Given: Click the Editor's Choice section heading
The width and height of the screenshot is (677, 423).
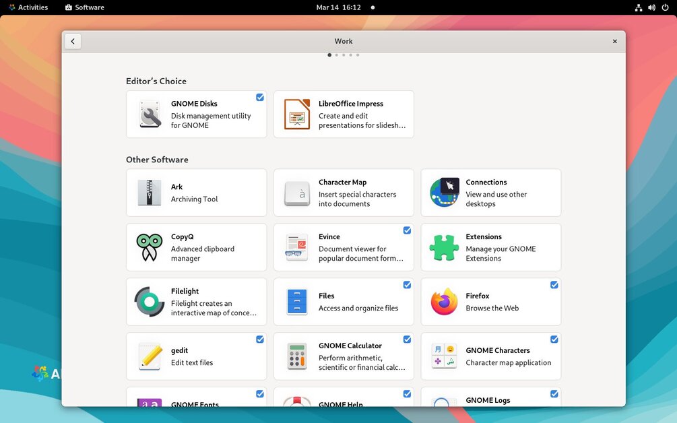Looking at the screenshot, I should pyautogui.click(x=156, y=81).
